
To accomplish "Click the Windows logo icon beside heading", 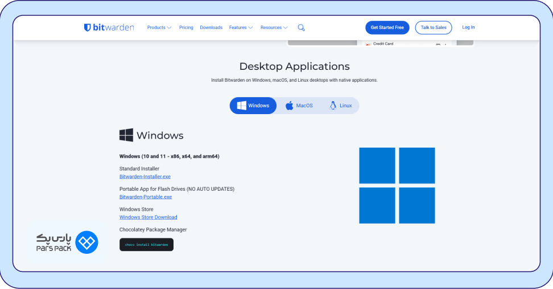I will (126, 135).
